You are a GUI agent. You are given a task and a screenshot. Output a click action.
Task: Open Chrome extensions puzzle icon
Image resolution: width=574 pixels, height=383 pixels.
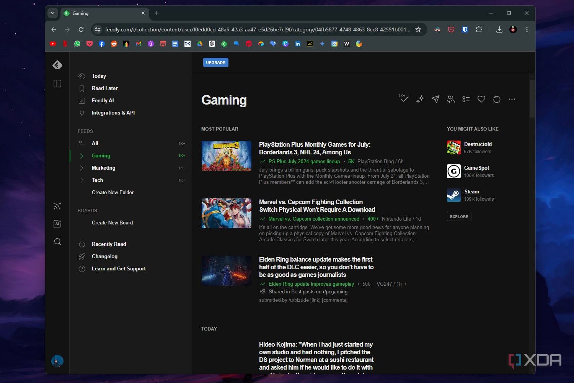tap(479, 29)
